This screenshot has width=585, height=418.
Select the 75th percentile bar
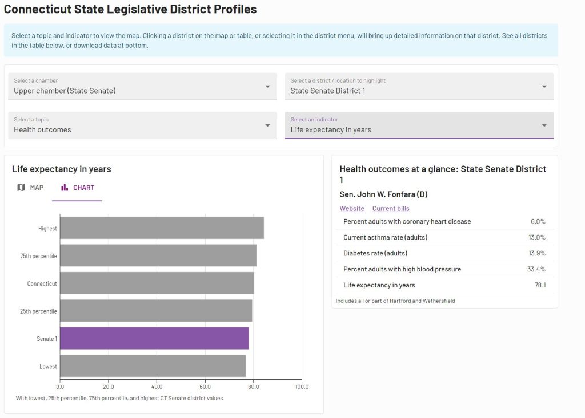(158, 255)
